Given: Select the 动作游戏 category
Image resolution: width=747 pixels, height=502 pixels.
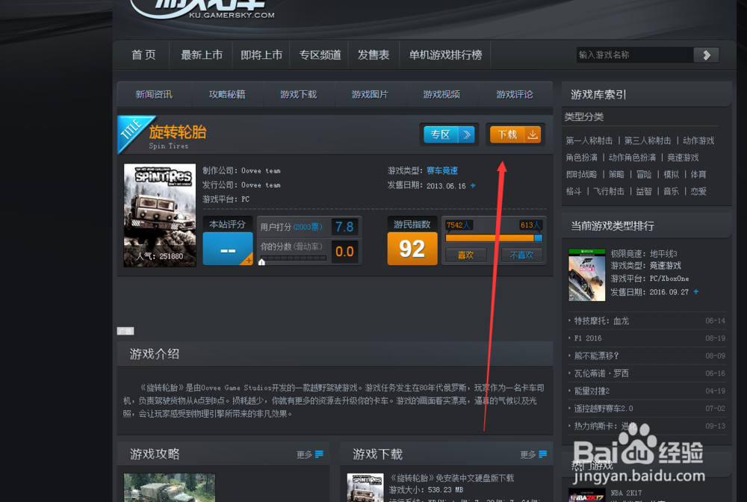Looking at the screenshot, I should [698, 140].
